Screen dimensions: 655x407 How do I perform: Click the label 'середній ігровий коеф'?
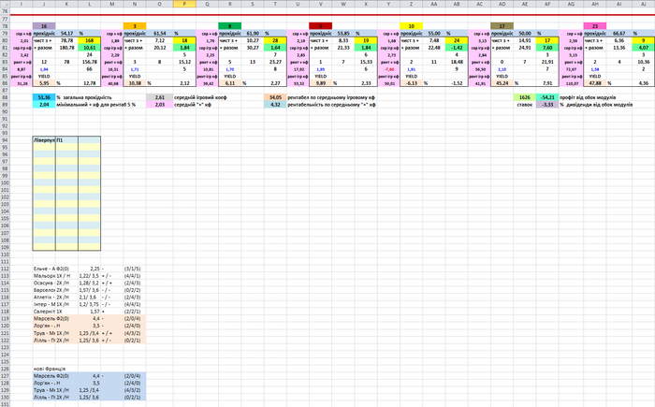[x=200, y=97]
